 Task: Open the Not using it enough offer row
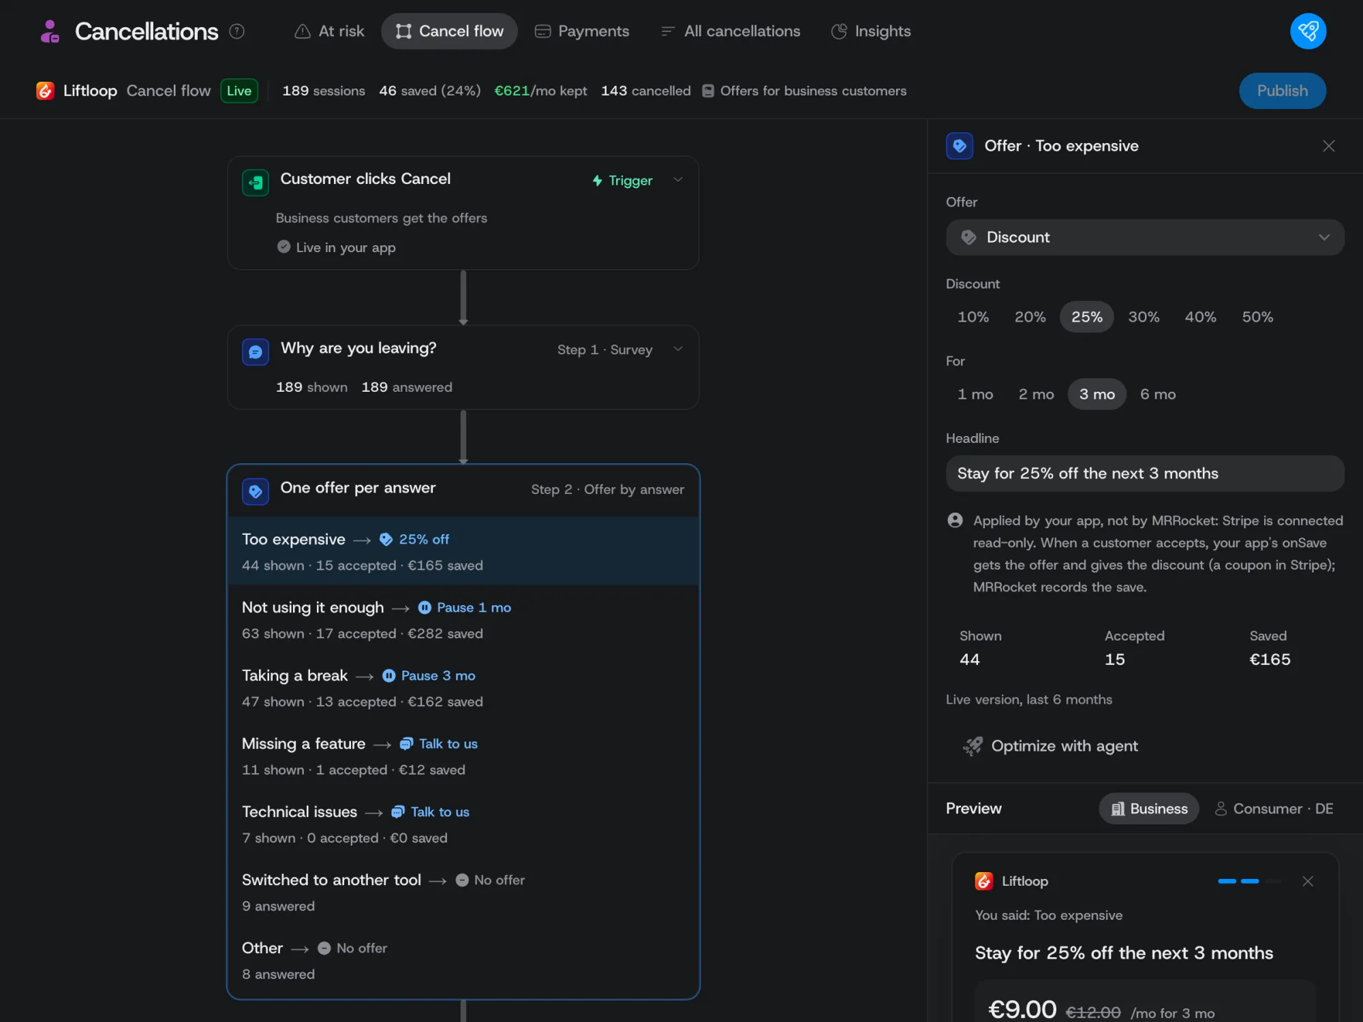[463, 619]
